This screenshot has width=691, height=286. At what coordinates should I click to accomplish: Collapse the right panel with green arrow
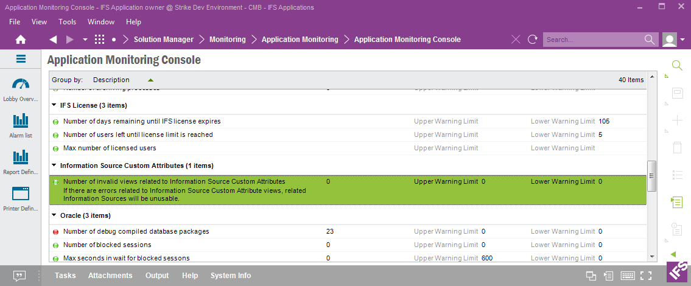tap(673, 254)
